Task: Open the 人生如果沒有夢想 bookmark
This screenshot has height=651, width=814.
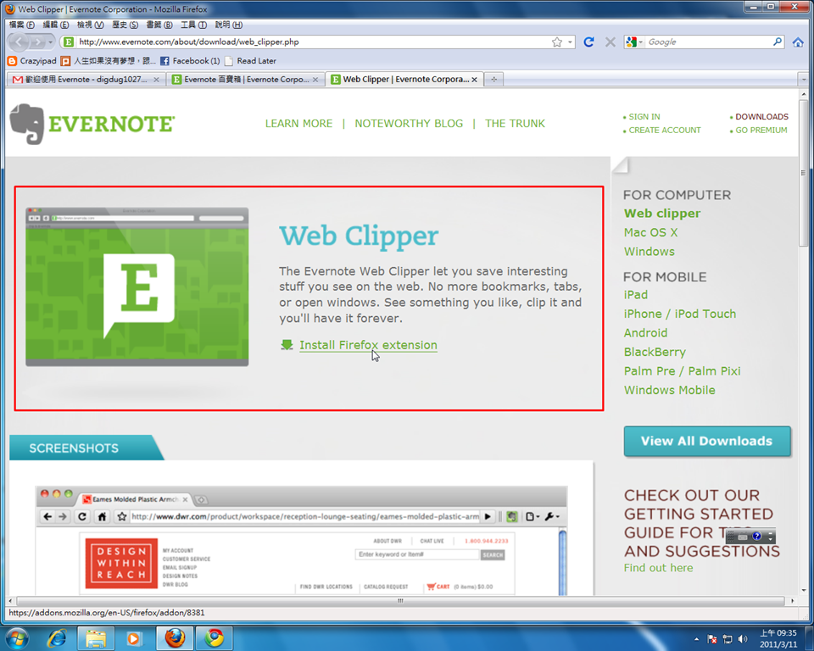Action: [x=108, y=61]
